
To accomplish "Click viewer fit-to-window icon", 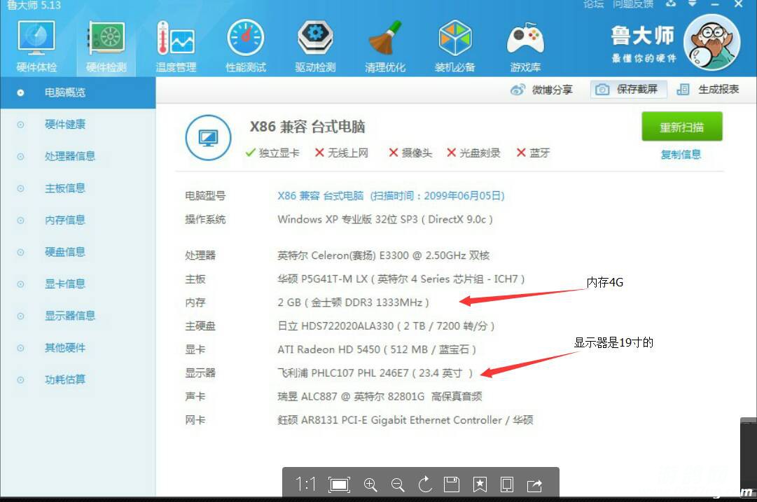I will (x=340, y=484).
